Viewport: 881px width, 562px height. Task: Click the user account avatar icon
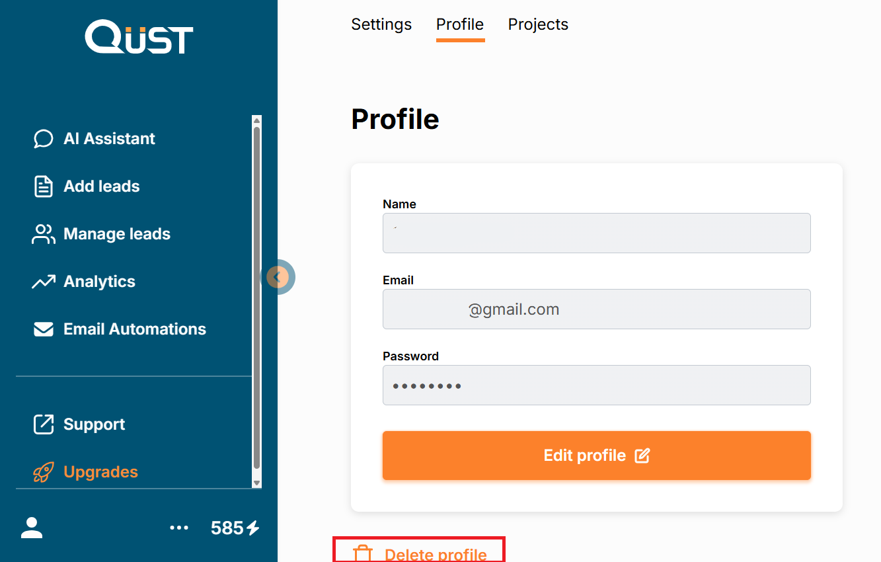[x=32, y=528]
